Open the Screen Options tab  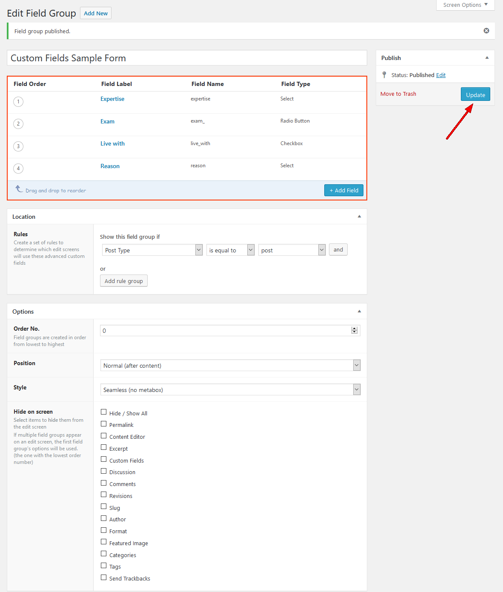click(465, 5)
